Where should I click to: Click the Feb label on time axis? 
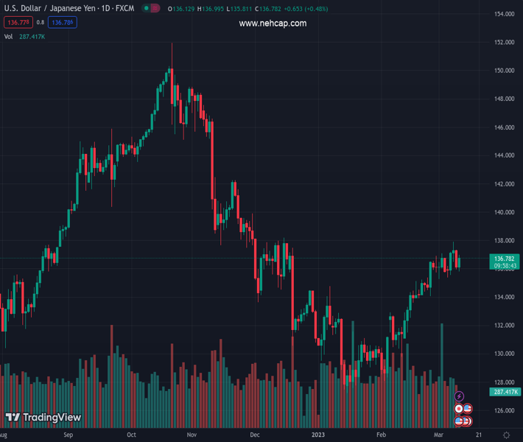pyautogui.click(x=381, y=435)
